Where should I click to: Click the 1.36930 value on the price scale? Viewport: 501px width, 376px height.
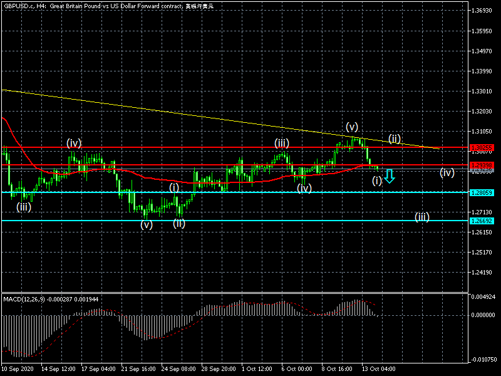tap(482, 11)
